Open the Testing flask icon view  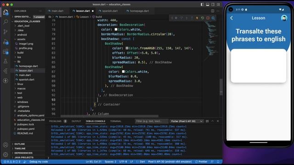[x=6, y=61]
